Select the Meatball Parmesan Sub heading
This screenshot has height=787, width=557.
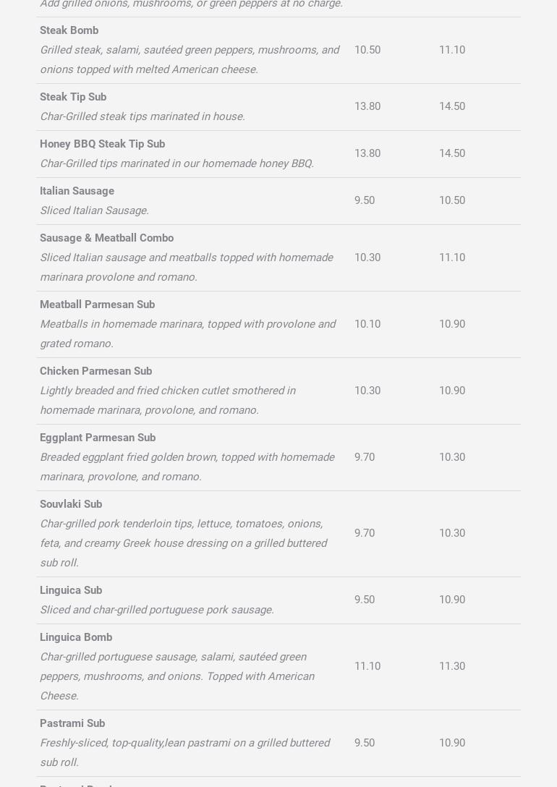click(x=97, y=305)
